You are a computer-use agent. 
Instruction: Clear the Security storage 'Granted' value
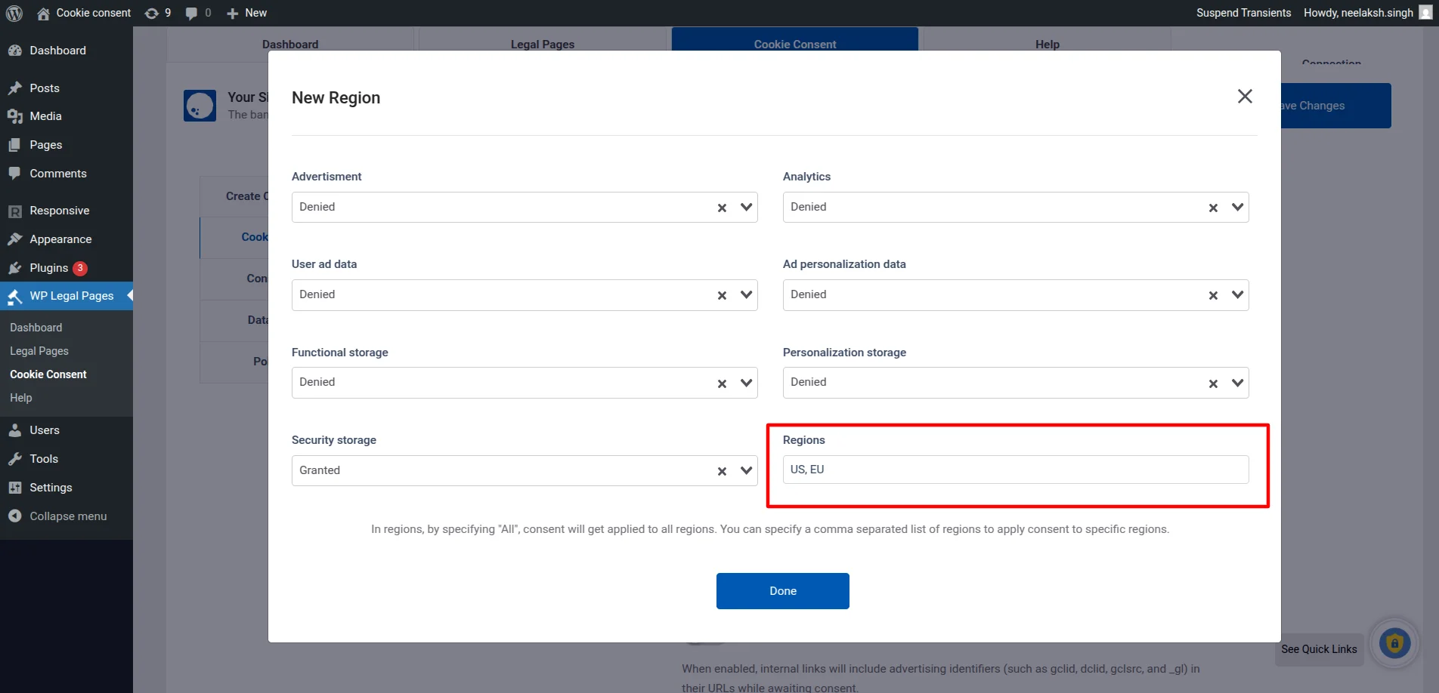(x=721, y=470)
